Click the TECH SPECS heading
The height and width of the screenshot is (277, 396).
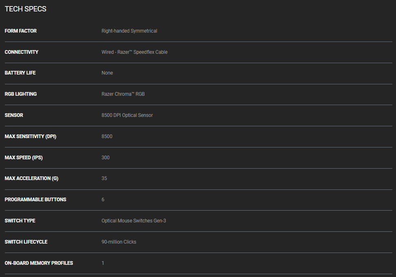coord(25,9)
